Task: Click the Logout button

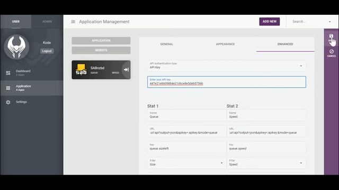Action: 47,51
